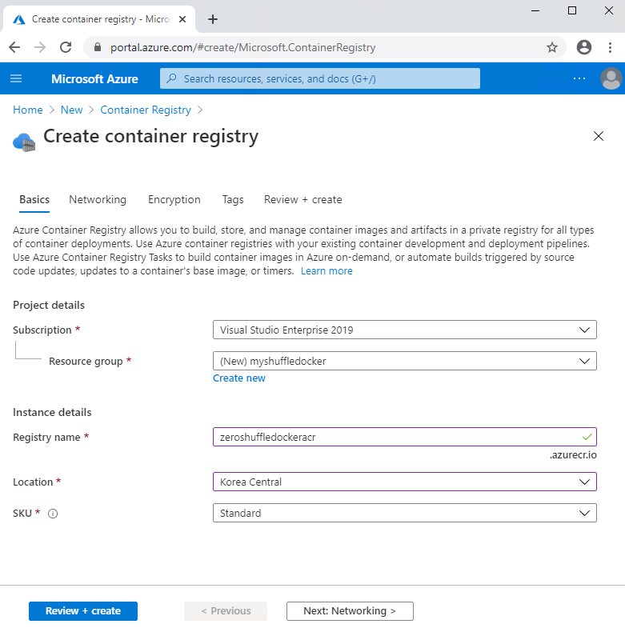Focus the Azure search resources box

point(320,78)
